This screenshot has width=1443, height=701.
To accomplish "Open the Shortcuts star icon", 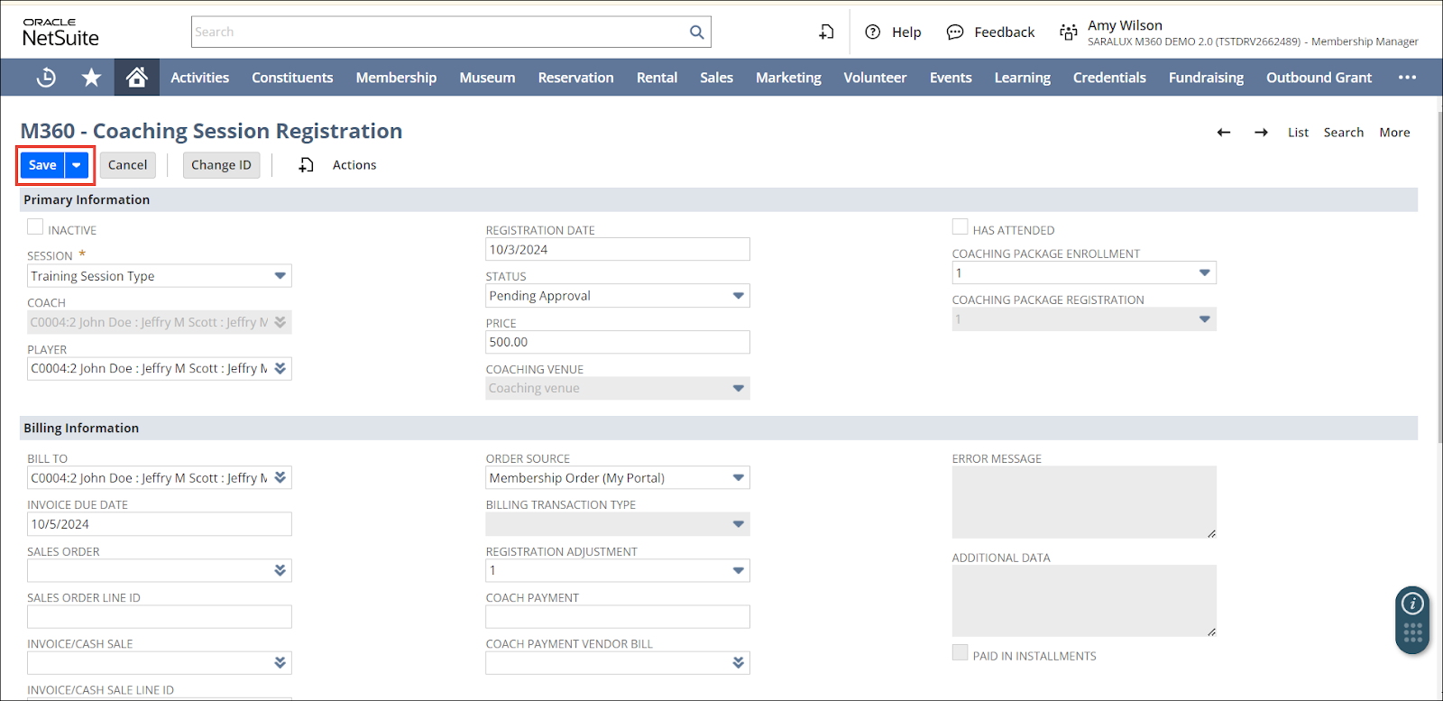I will point(91,78).
